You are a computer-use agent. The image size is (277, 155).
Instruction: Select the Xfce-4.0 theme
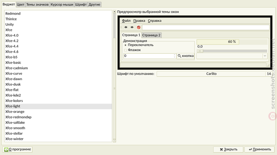[58, 36]
